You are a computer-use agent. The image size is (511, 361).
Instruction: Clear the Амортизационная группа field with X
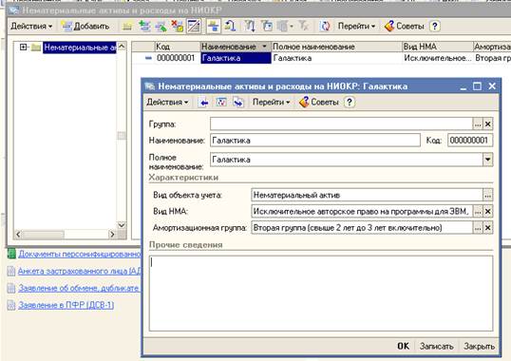pos(488,228)
